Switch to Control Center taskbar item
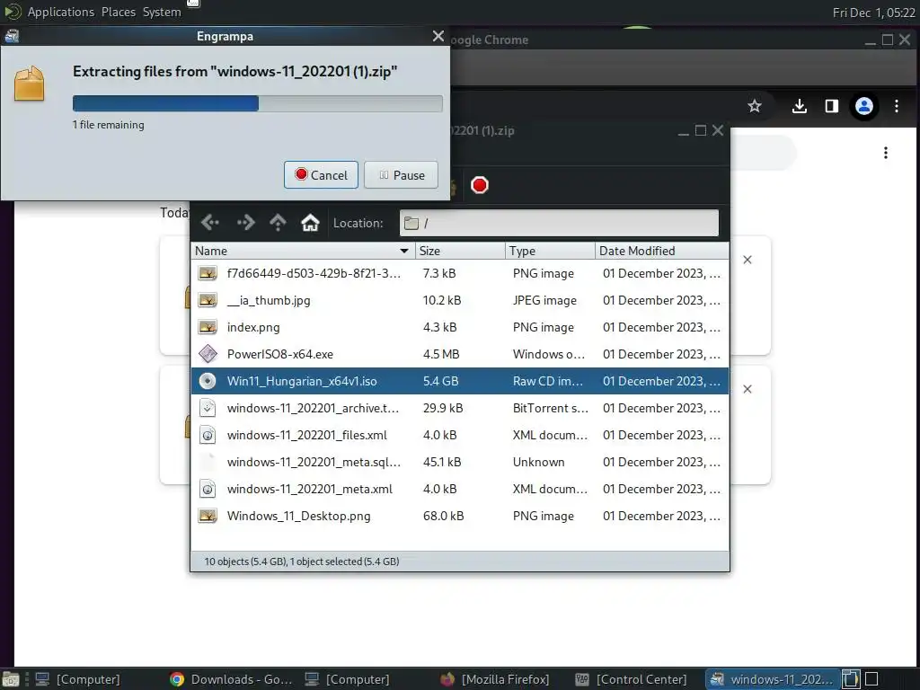The width and height of the screenshot is (920, 690). click(x=632, y=679)
